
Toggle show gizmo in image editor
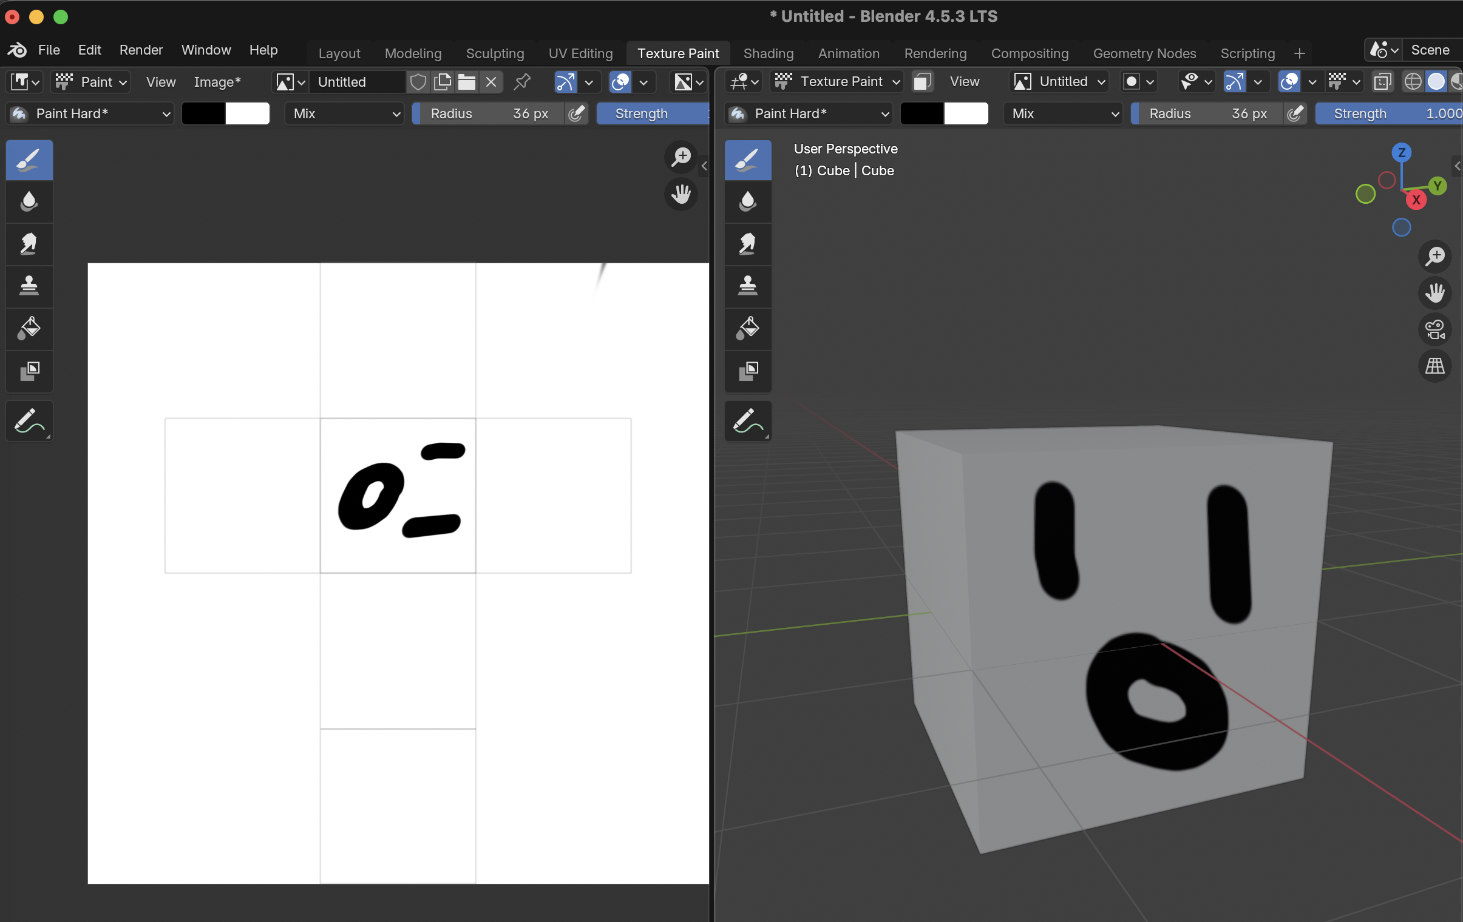pyautogui.click(x=565, y=82)
